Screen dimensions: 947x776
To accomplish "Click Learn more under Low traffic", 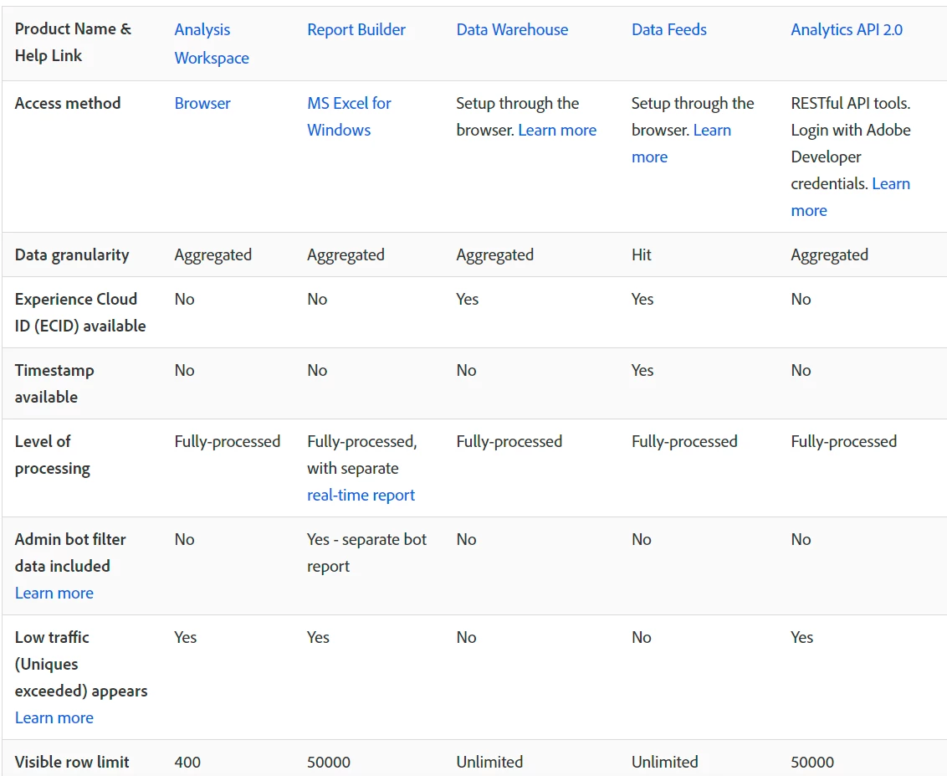I will [x=54, y=717].
